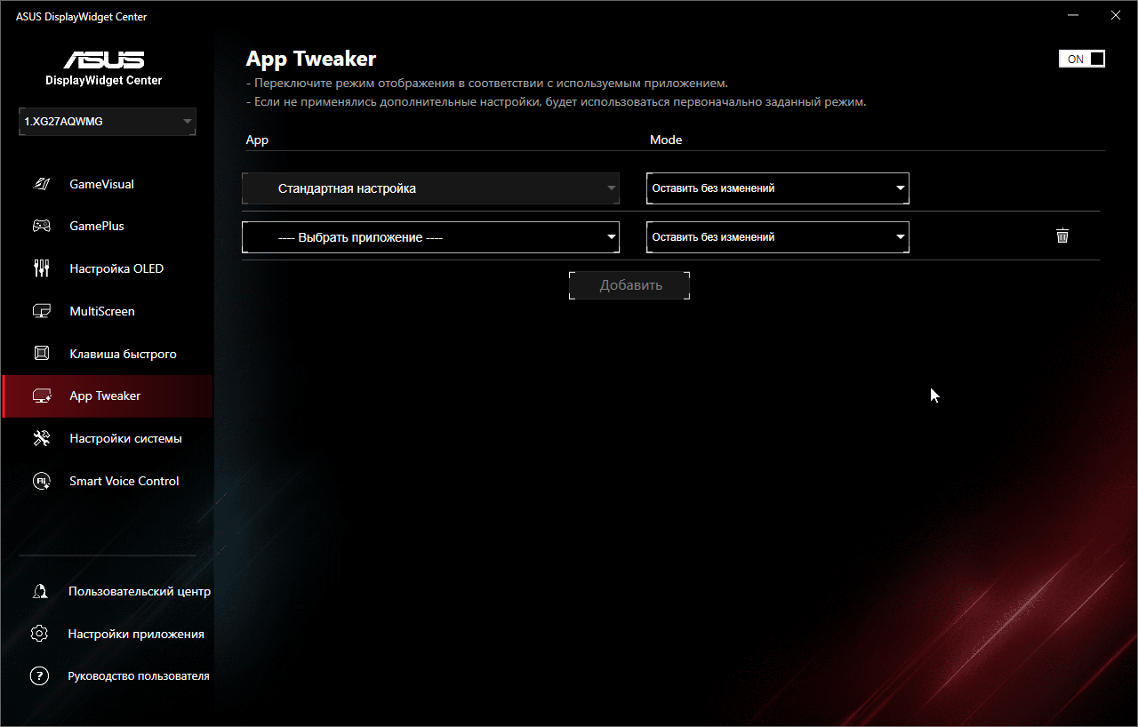This screenshot has height=727, width=1138.
Task: Click the App column header
Action: tap(257, 140)
